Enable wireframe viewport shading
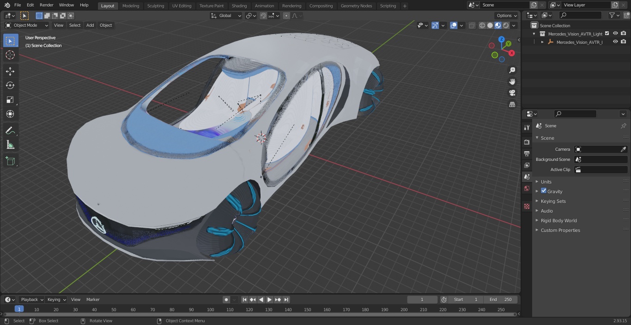The width and height of the screenshot is (631, 325). [x=482, y=25]
